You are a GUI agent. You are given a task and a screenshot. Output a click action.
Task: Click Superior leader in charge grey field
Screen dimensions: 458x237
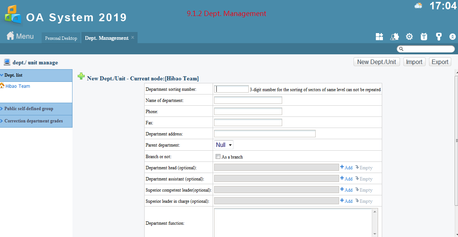[277, 201]
